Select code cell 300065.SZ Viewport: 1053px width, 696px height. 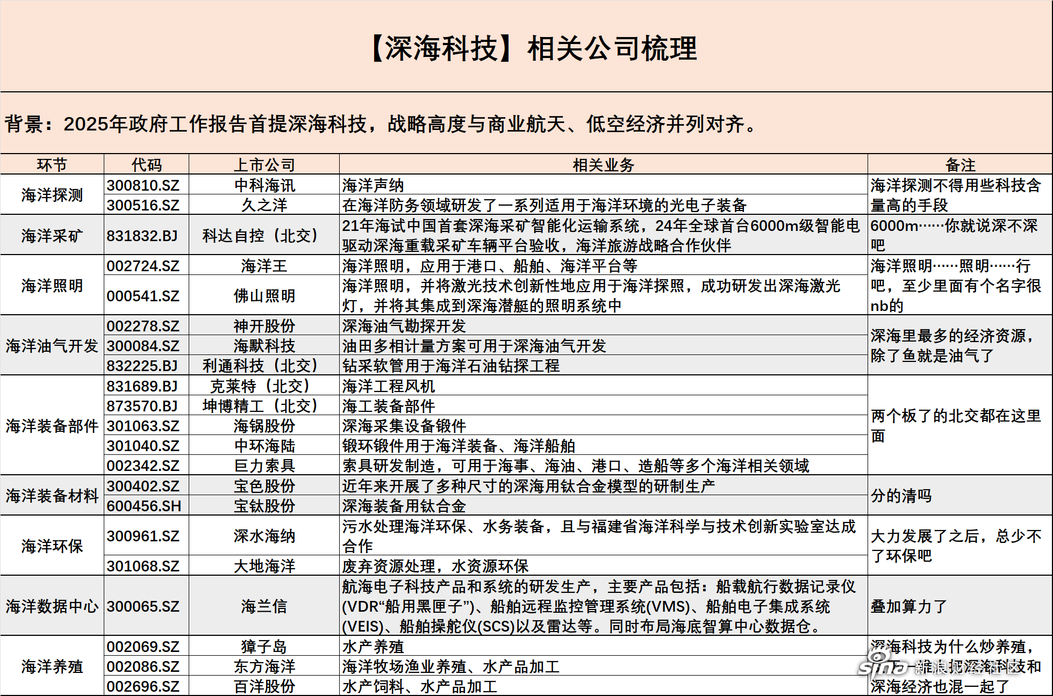pos(146,606)
